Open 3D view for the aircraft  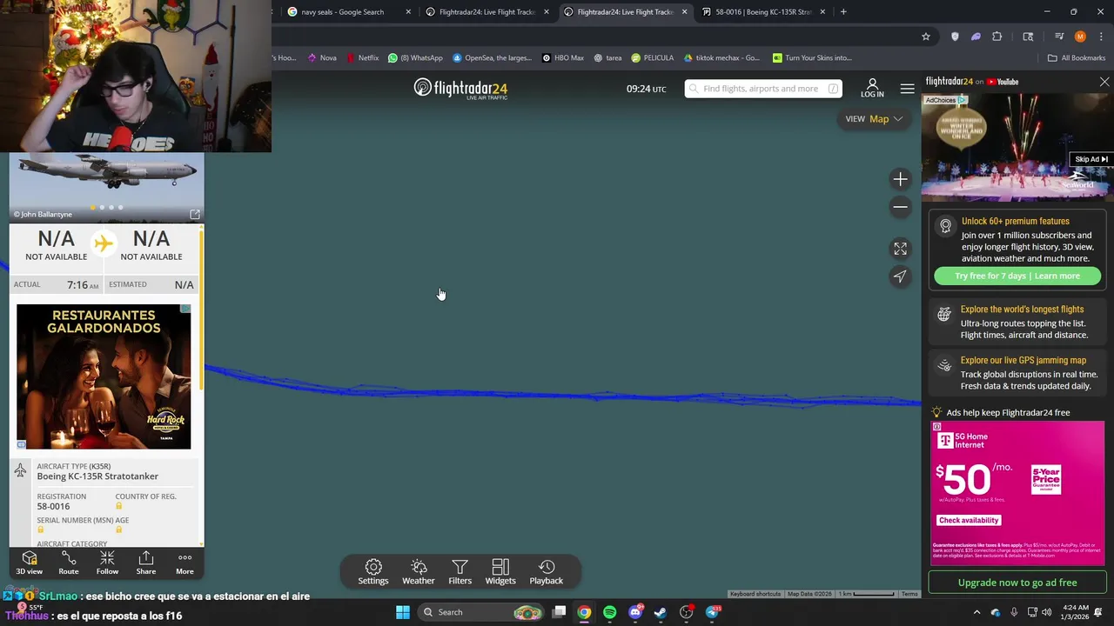(29, 563)
